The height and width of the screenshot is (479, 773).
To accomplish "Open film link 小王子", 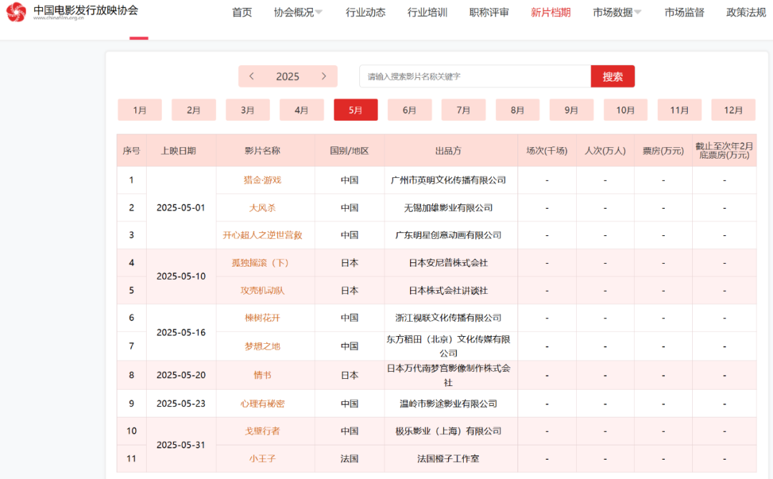I will pyautogui.click(x=262, y=459).
